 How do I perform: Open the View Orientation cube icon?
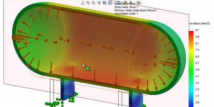[x=110, y=3]
